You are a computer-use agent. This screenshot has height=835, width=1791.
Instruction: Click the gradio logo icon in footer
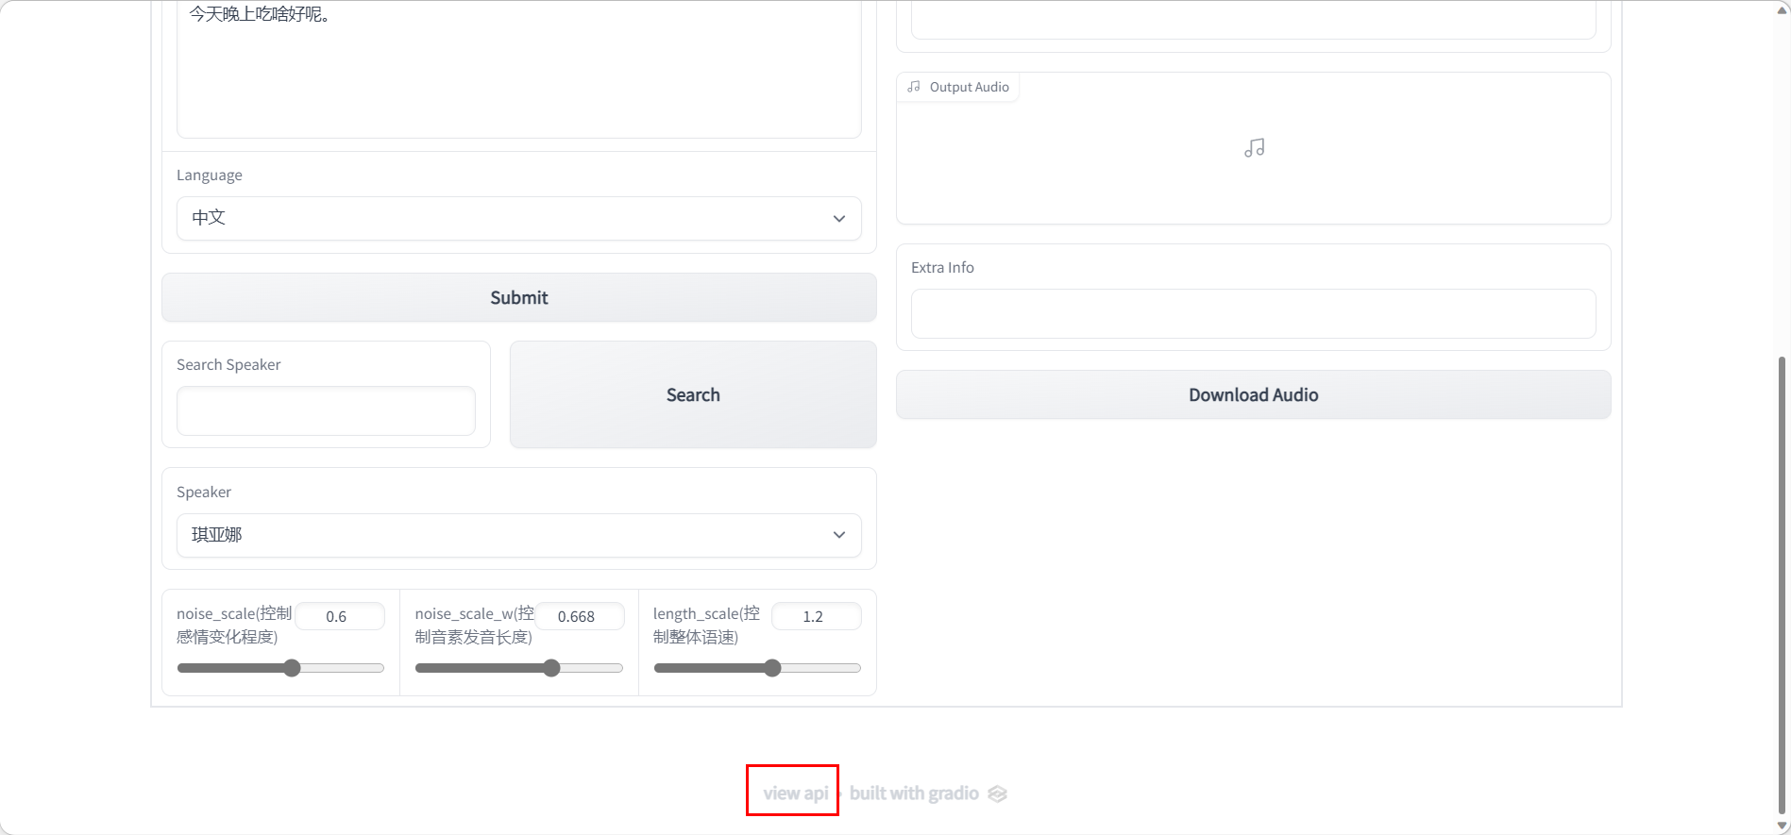[x=997, y=793]
